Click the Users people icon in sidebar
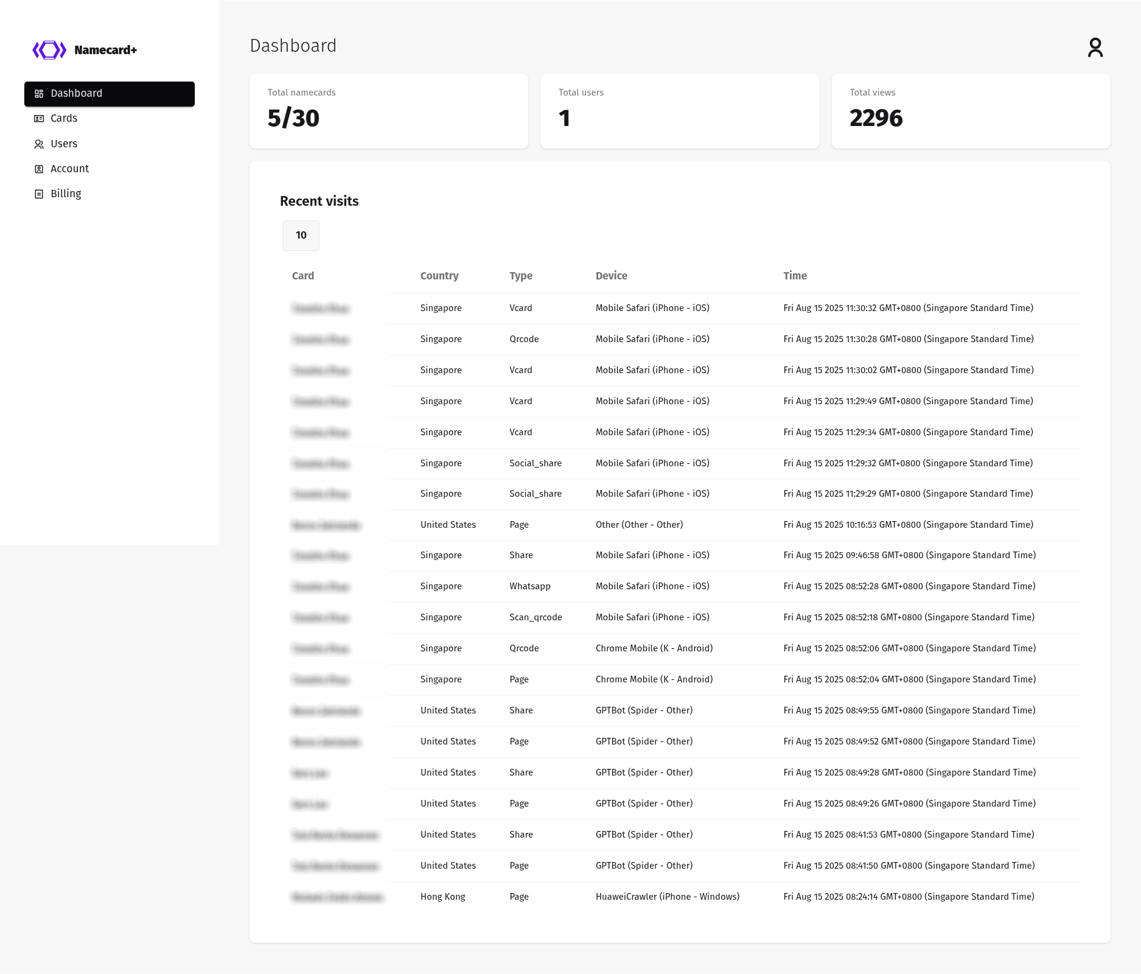The image size is (1141, 974). point(39,144)
